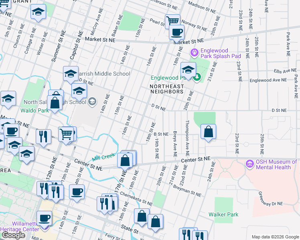Click the shopping bag marker near B St NE
Viewport: 300px width, 240px height.
[x=208, y=132]
